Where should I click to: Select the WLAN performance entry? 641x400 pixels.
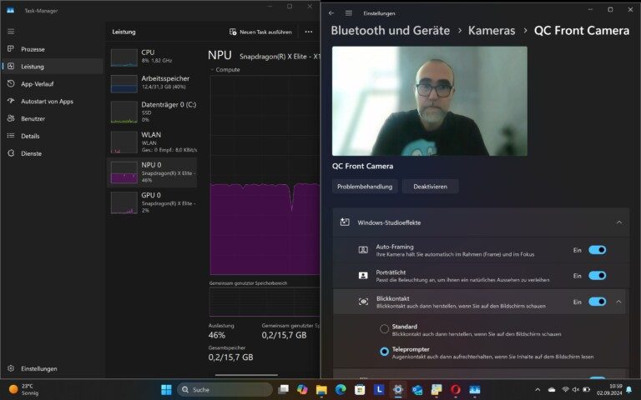[152, 142]
